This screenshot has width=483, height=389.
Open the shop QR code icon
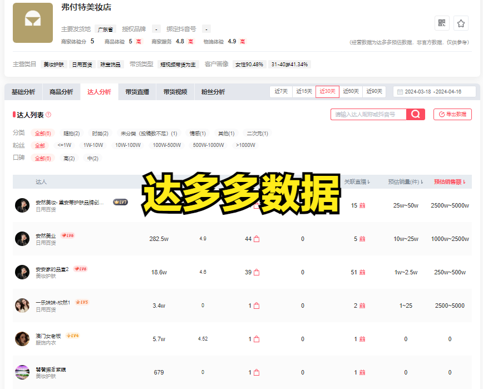click(x=442, y=23)
